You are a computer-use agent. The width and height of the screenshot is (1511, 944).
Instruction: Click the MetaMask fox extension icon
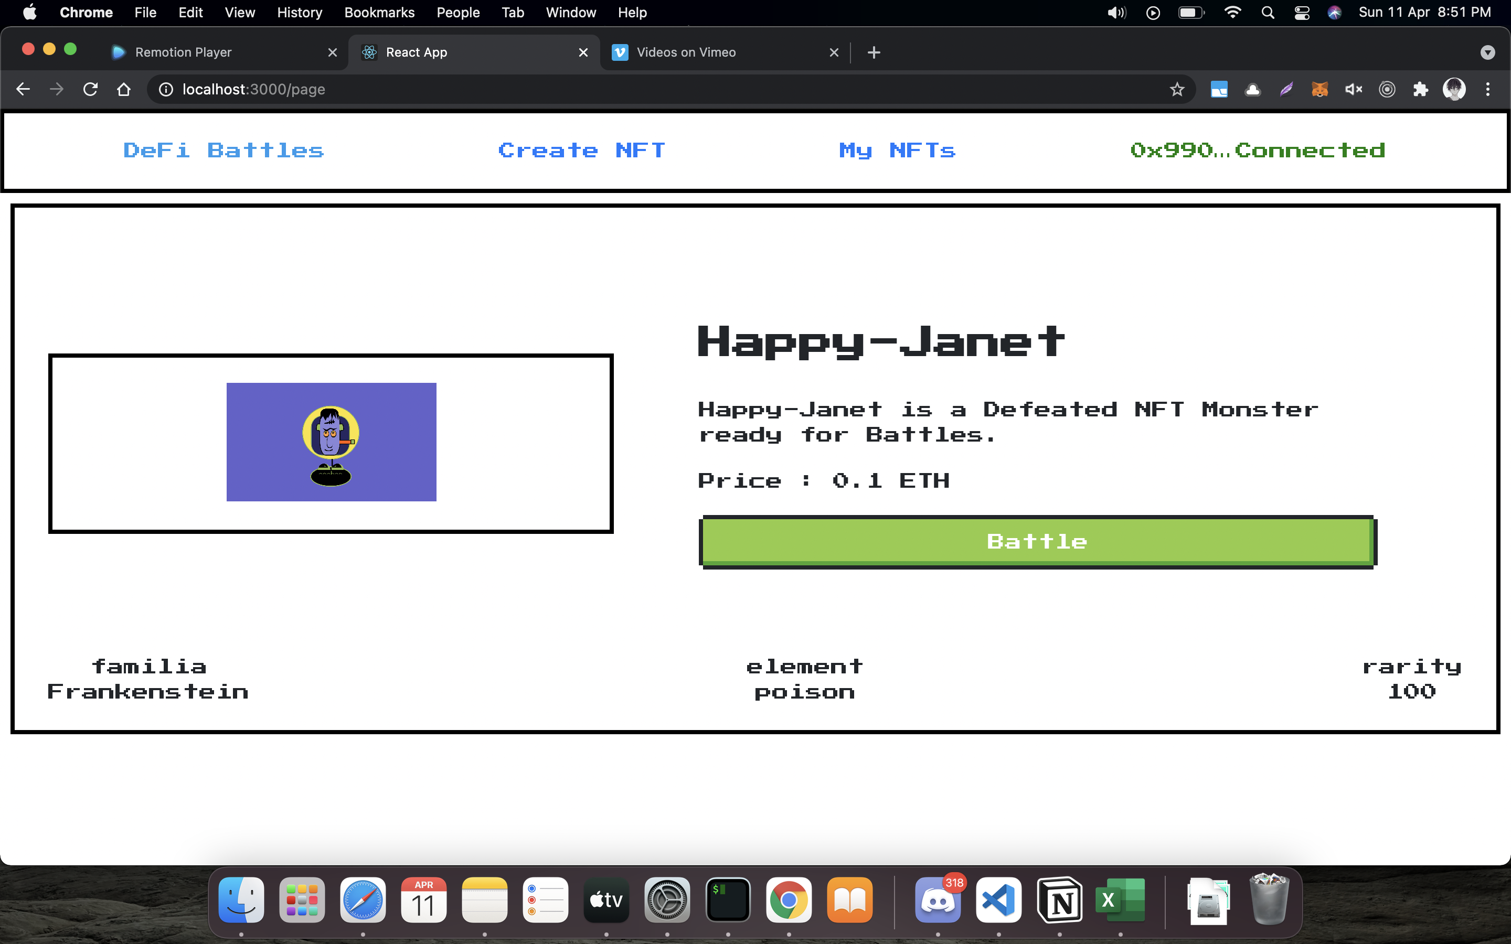point(1320,89)
